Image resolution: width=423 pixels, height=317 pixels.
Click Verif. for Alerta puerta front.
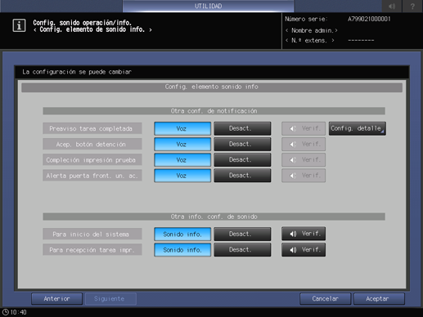(x=304, y=176)
